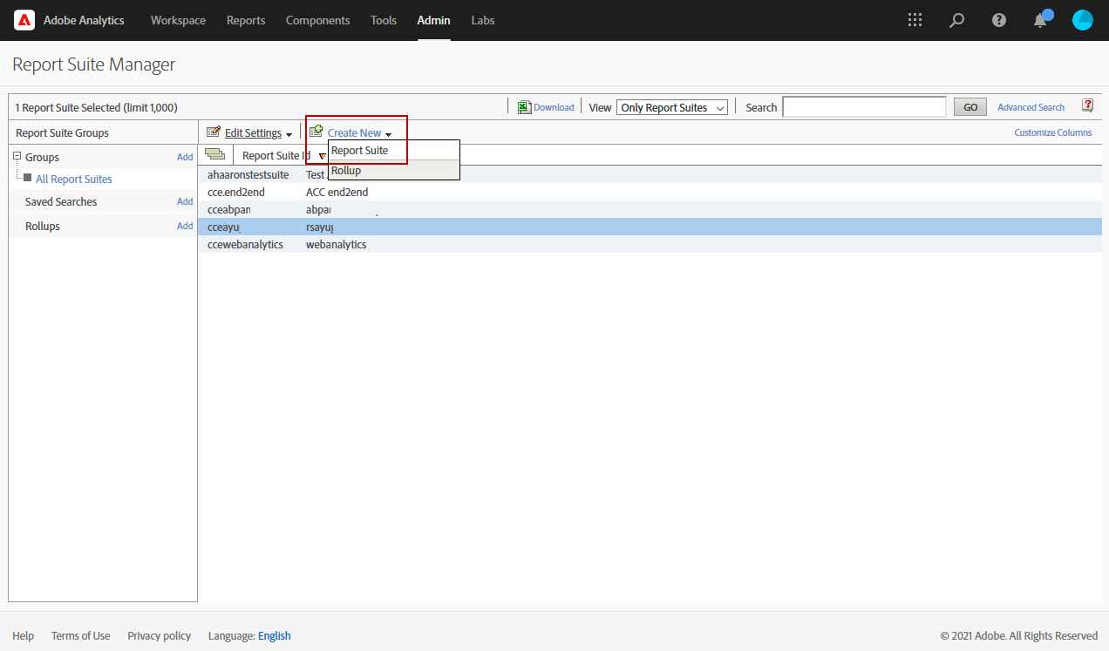Click the GO search button
The width and height of the screenshot is (1109, 651).
[970, 107]
